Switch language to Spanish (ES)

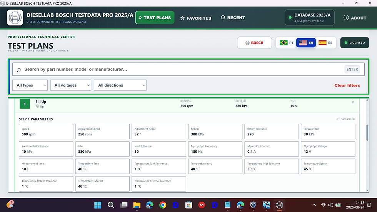325,43
